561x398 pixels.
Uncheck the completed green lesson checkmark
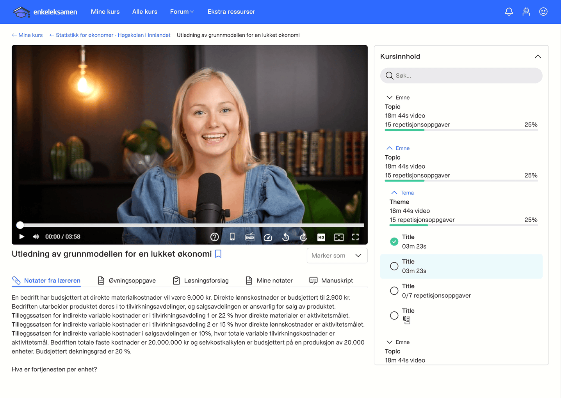(x=394, y=242)
